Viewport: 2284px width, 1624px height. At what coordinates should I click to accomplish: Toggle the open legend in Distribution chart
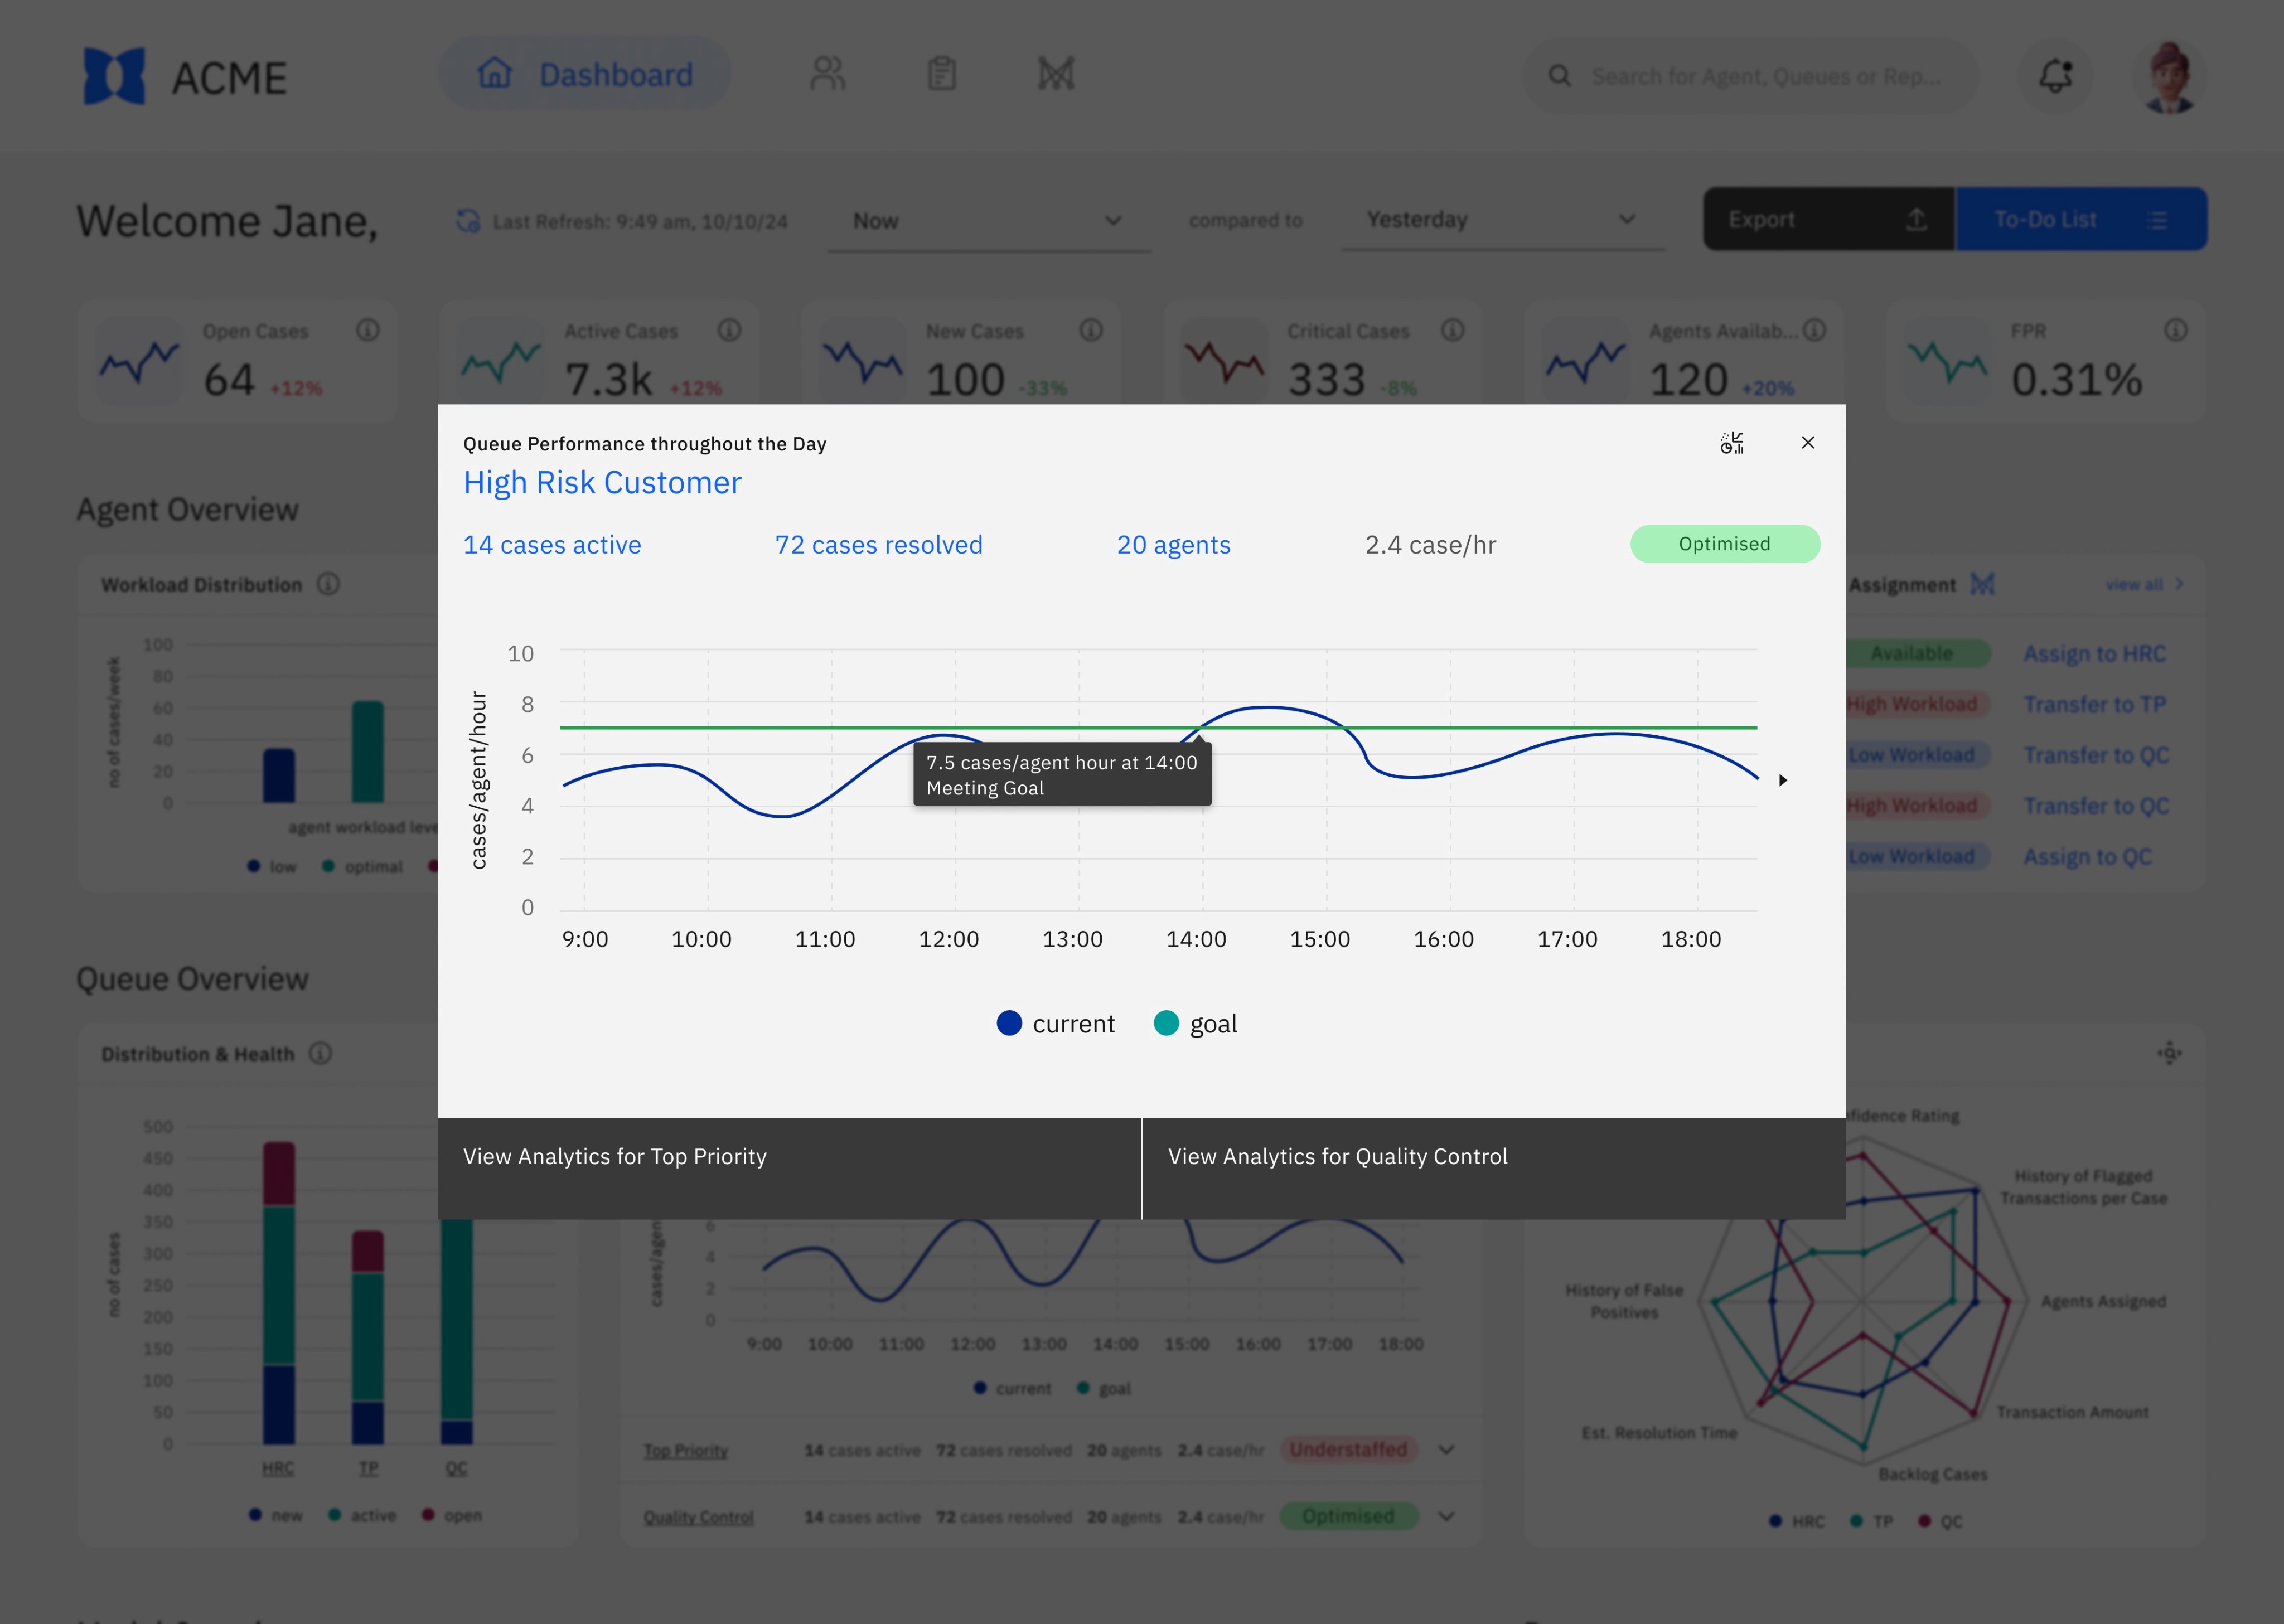452,1516
